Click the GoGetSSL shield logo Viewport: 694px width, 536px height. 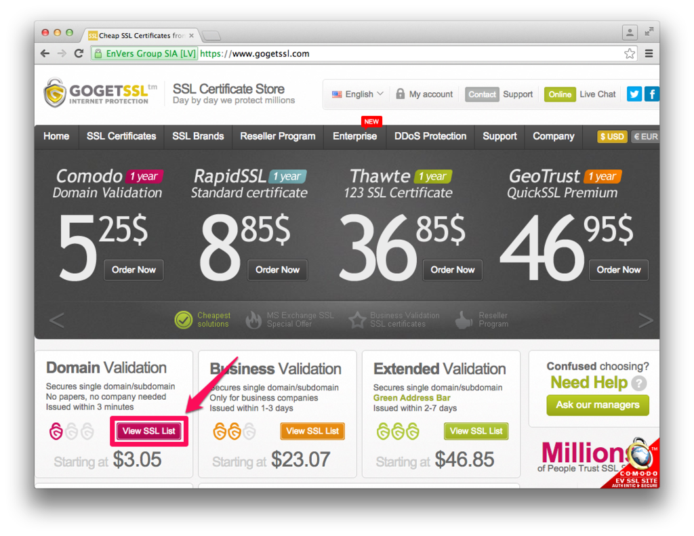point(55,93)
